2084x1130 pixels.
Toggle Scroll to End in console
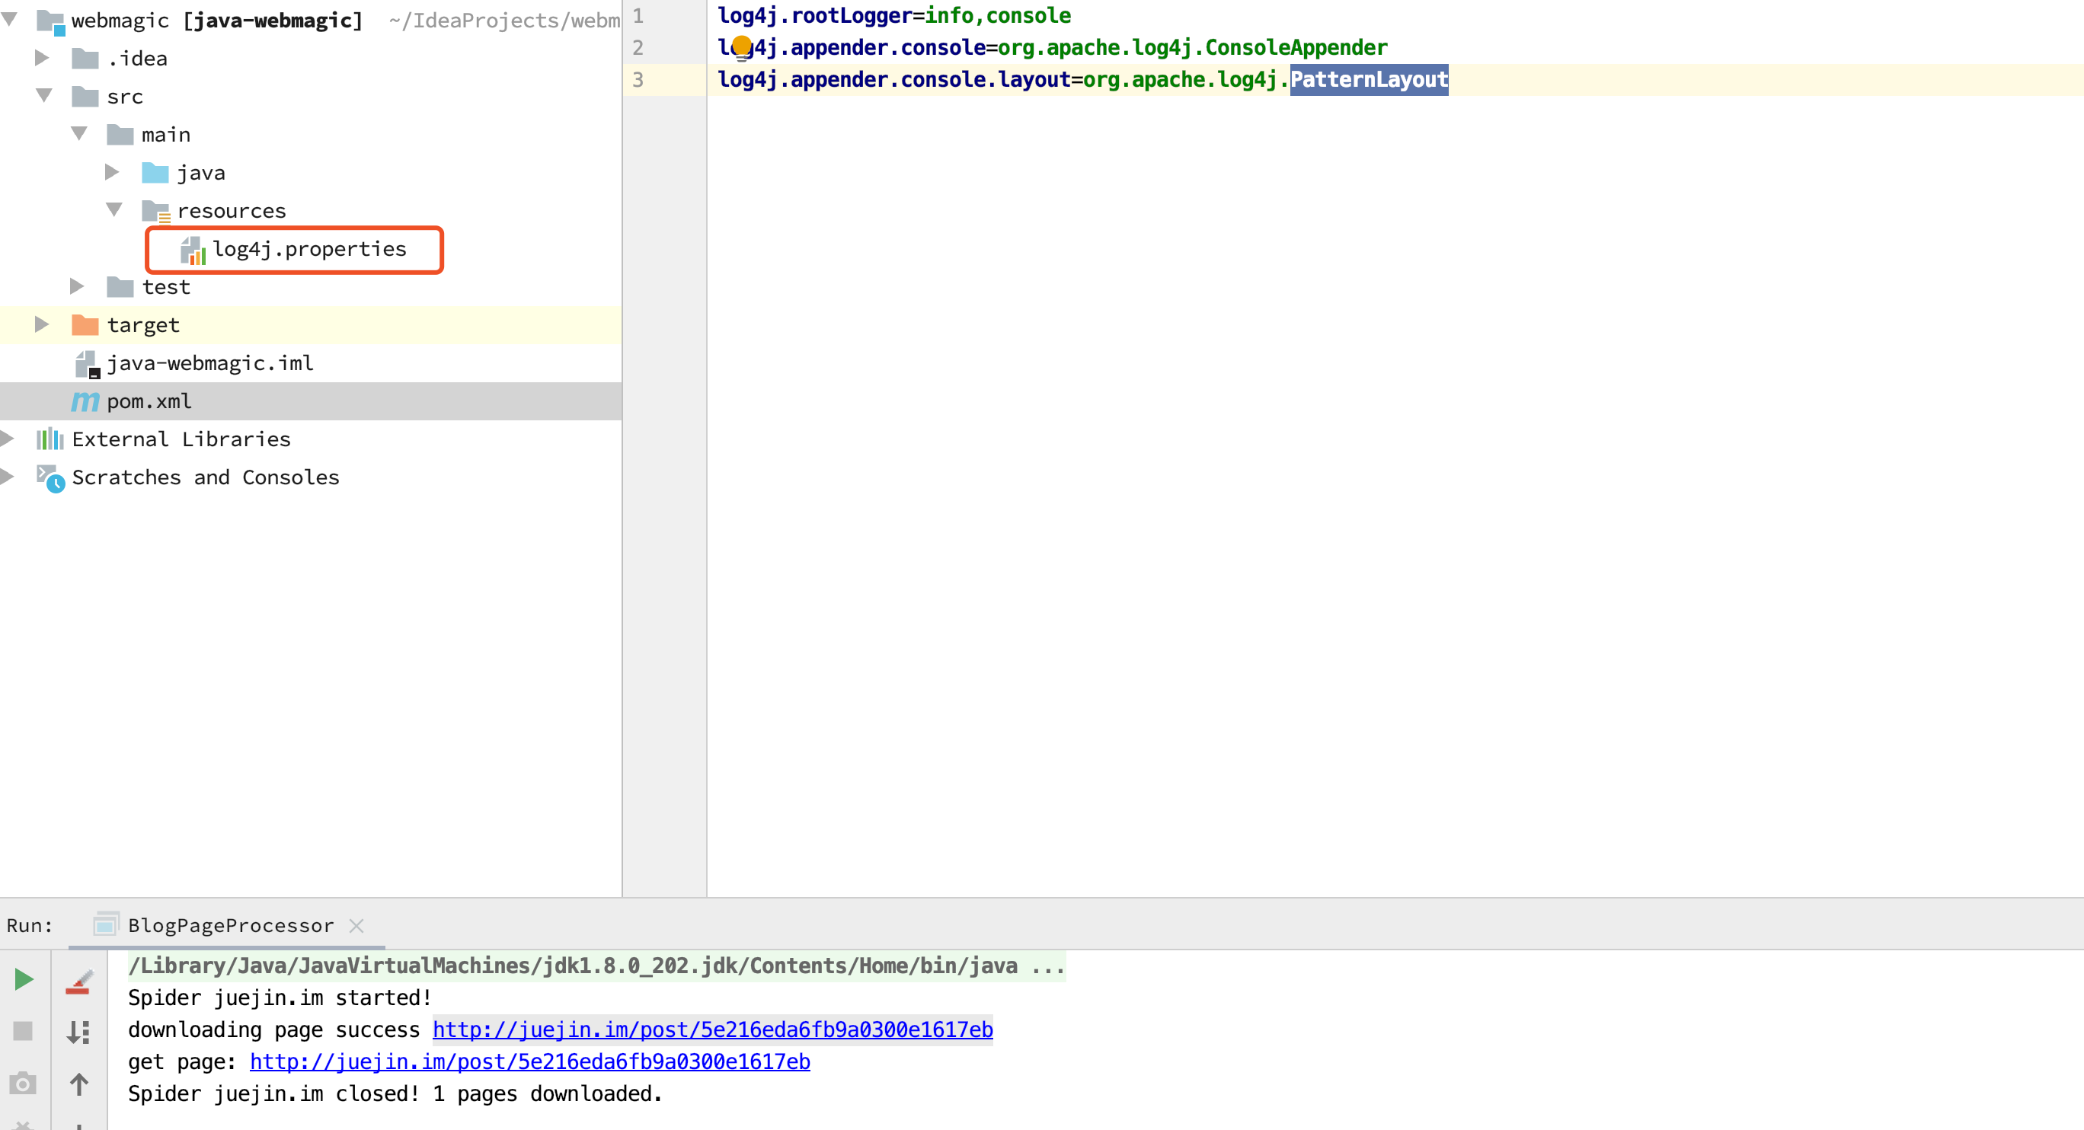click(78, 1032)
